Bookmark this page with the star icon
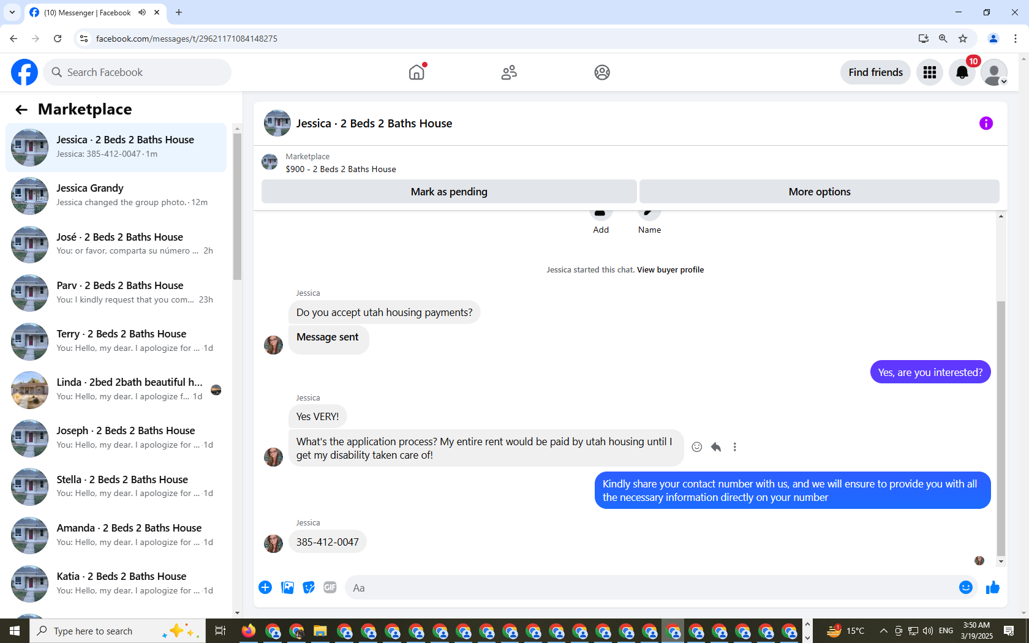The height and width of the screenshot is (643, 1029). [963, 39]
